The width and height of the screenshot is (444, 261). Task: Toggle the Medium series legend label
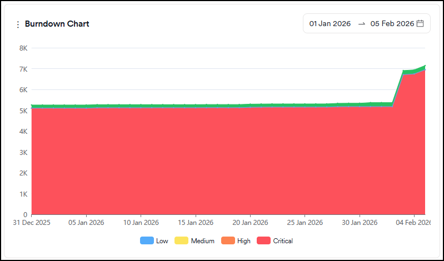pyautogui.click(x=202, y=241)
